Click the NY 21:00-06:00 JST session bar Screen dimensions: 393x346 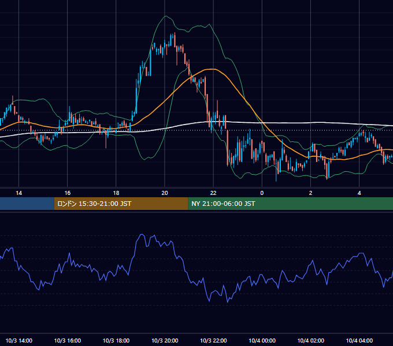click(290, 204)
